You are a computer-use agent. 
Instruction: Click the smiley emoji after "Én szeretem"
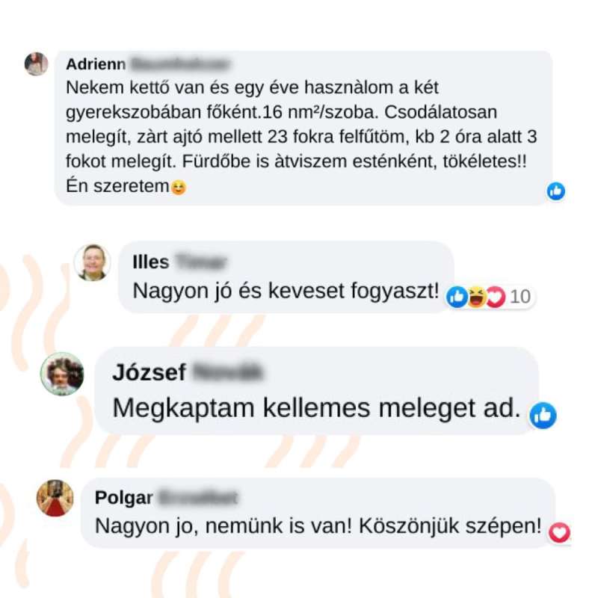(179, 188)
